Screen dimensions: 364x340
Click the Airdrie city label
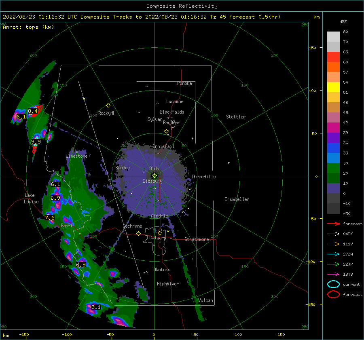pyautogui.click(x=159, y=216)
